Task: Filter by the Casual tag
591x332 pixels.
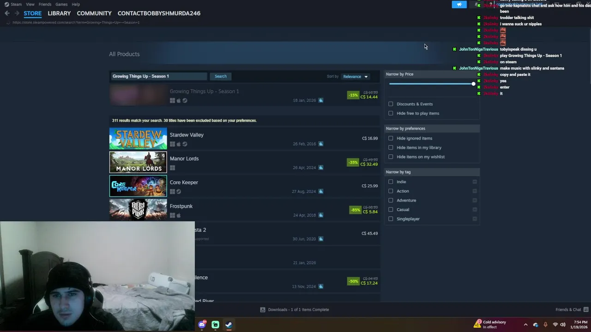Action: coord(391,209)
